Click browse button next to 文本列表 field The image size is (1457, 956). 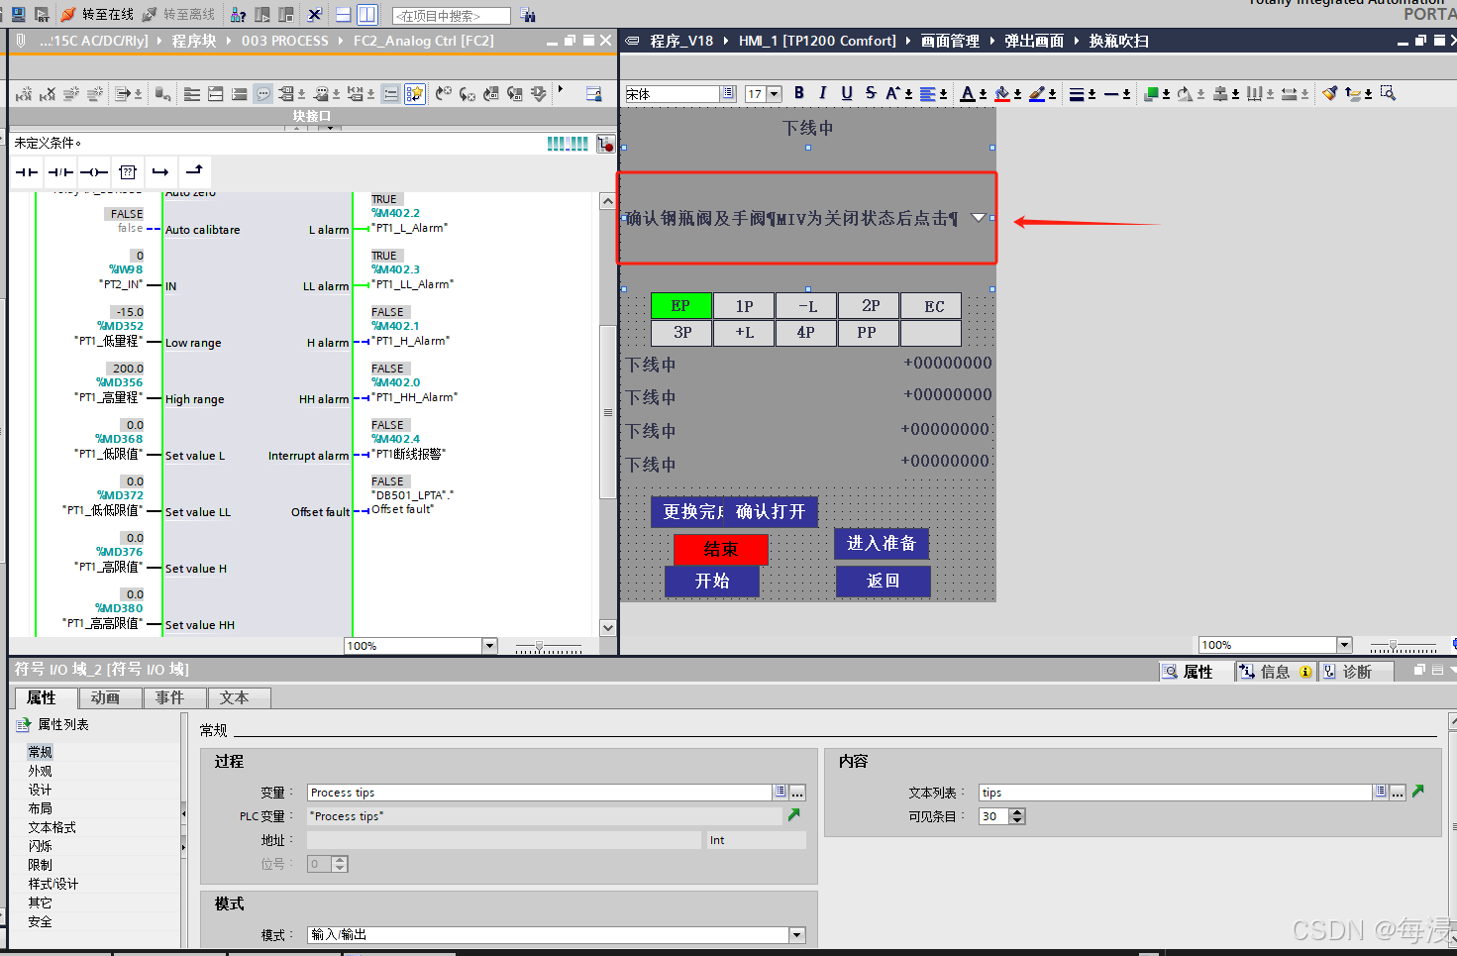click(x=1398, y=793)
